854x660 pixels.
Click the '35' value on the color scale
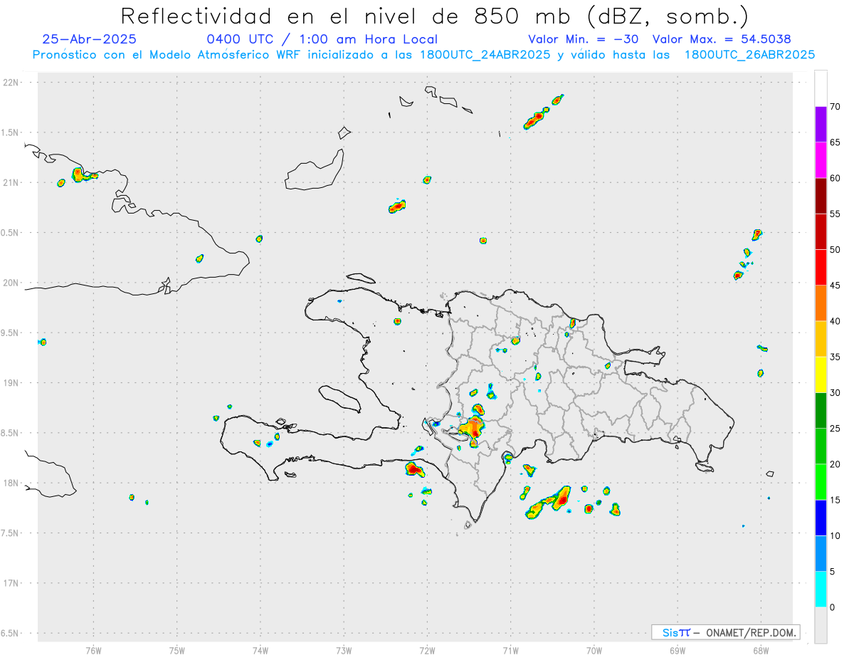[x=836, y=357]
